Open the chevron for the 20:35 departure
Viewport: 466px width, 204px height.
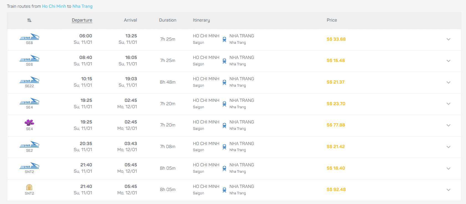[448, 147]
